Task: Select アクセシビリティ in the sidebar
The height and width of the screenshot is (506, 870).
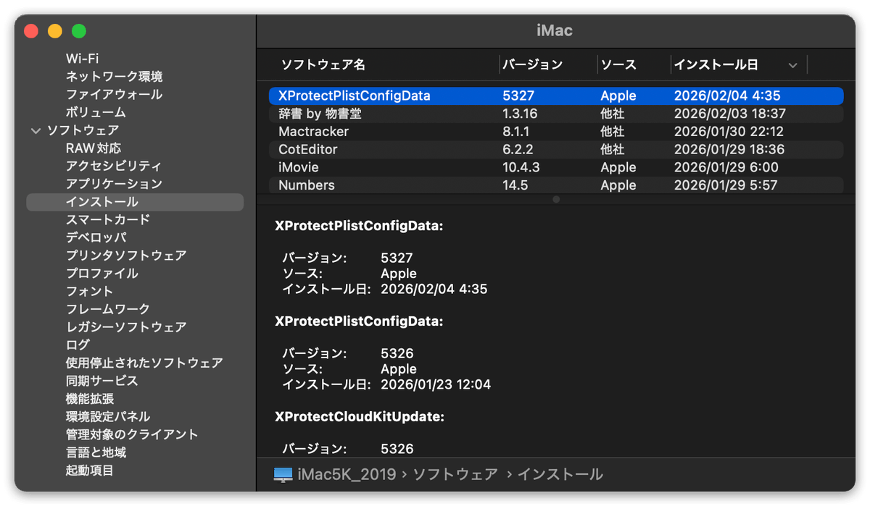Action: tap(114, 166)
